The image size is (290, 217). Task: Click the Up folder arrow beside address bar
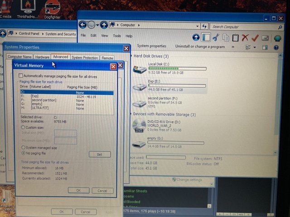(104, 25)
